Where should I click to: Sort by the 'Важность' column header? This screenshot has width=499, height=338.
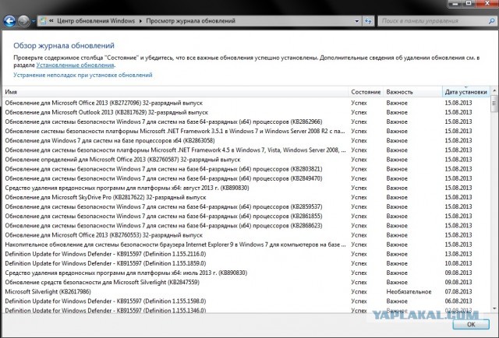[412, 92]
